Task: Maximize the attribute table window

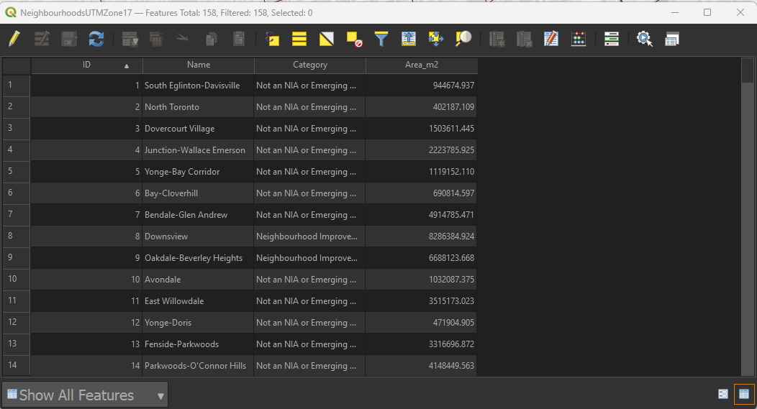Action: 707,12
